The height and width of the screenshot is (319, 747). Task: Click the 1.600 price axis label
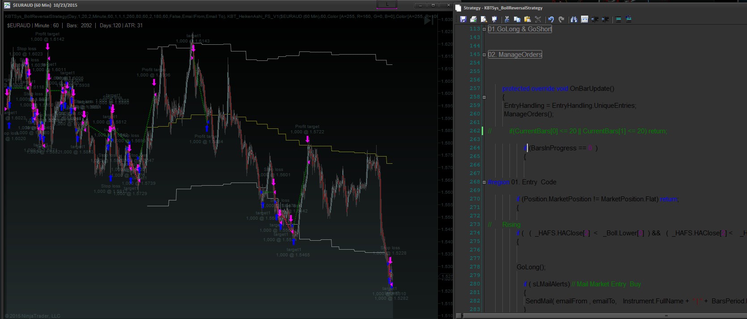point(447,94)
